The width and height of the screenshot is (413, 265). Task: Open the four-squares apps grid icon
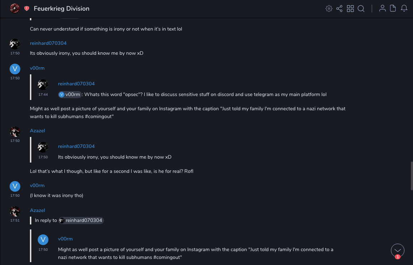pyautogui.click(x=350, y=9)
